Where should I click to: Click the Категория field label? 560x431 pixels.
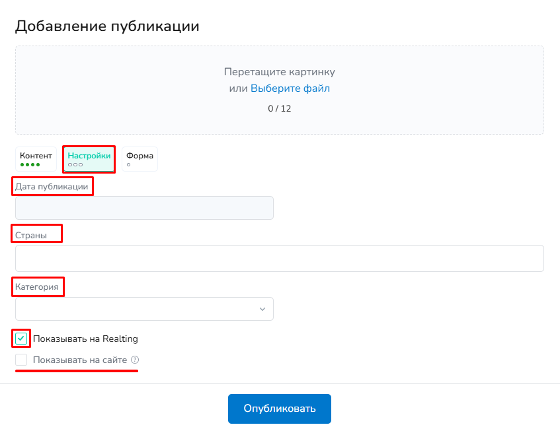[x=37, y=286]
